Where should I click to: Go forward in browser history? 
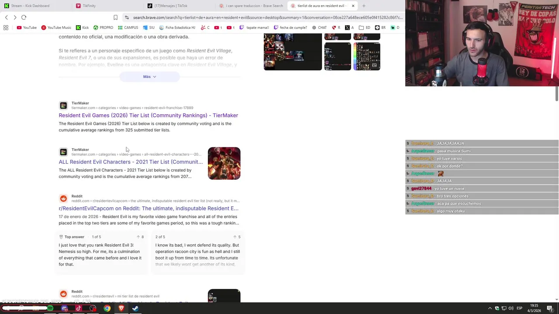coord(15,17)
